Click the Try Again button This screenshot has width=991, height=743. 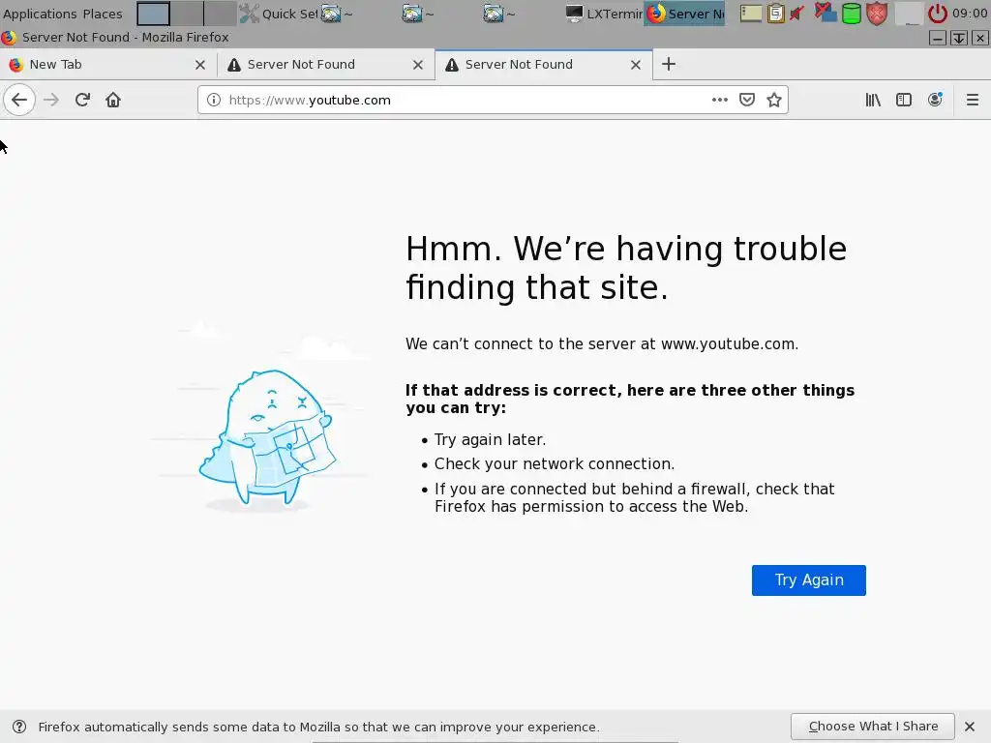click(808, 580)
